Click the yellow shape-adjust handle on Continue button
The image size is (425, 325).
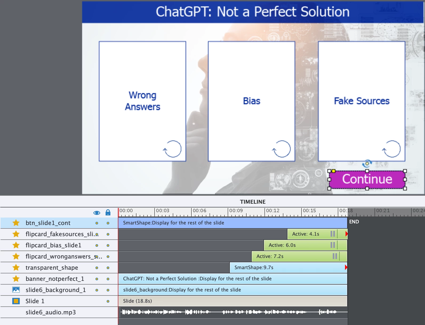[x=334, y=171]
